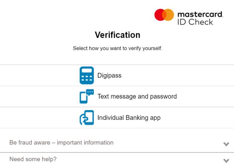Viewport: 234px width, 168px height.
Task: Click the Digipass calculator icon
Action: (x=87, y=75)
